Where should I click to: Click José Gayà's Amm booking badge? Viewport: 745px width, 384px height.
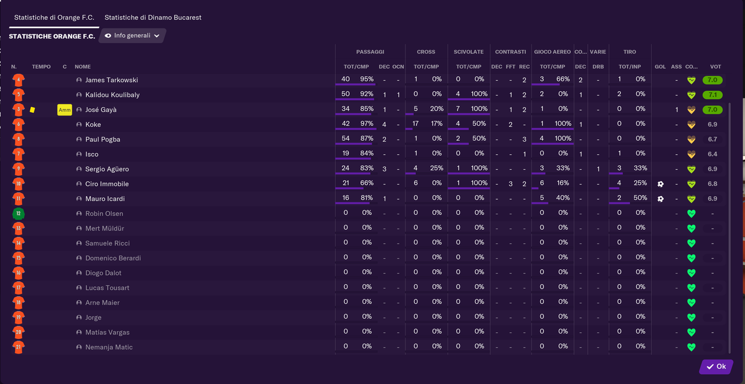pyautogui.click(x=65, y=110)
